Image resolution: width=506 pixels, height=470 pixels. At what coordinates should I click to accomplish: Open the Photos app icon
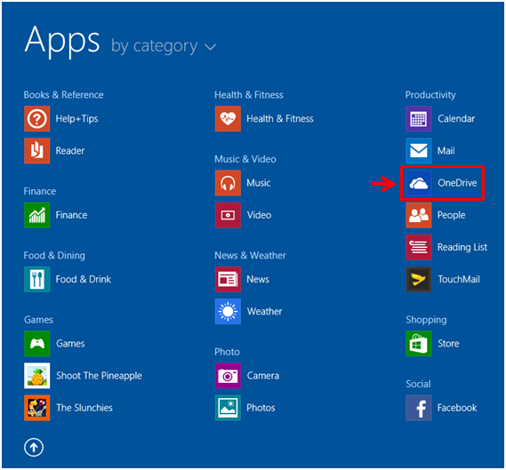tap(228, 408)
